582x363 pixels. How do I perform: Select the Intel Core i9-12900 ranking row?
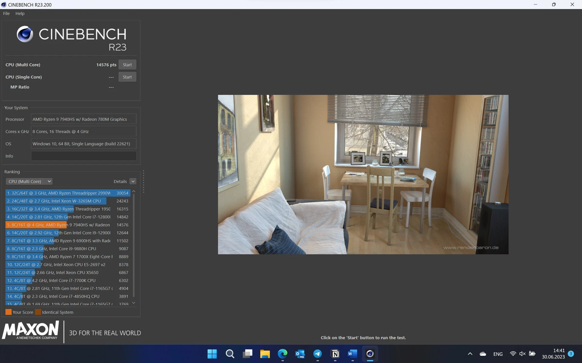(68, 233)
